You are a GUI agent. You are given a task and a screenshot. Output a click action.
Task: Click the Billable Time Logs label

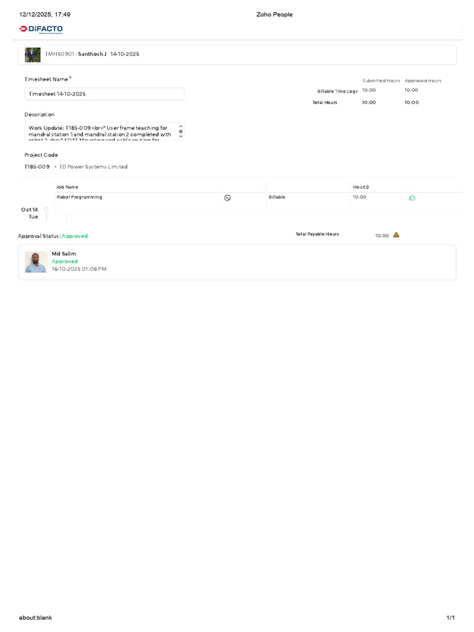(338, 91)
